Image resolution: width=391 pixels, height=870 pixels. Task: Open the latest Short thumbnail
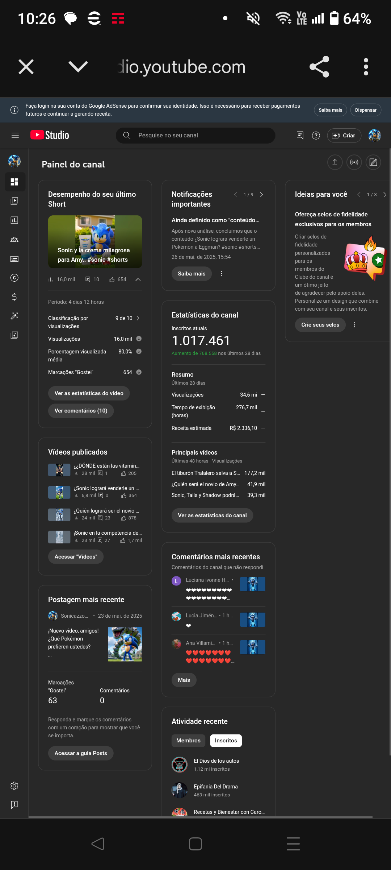[x=95, y=242]
